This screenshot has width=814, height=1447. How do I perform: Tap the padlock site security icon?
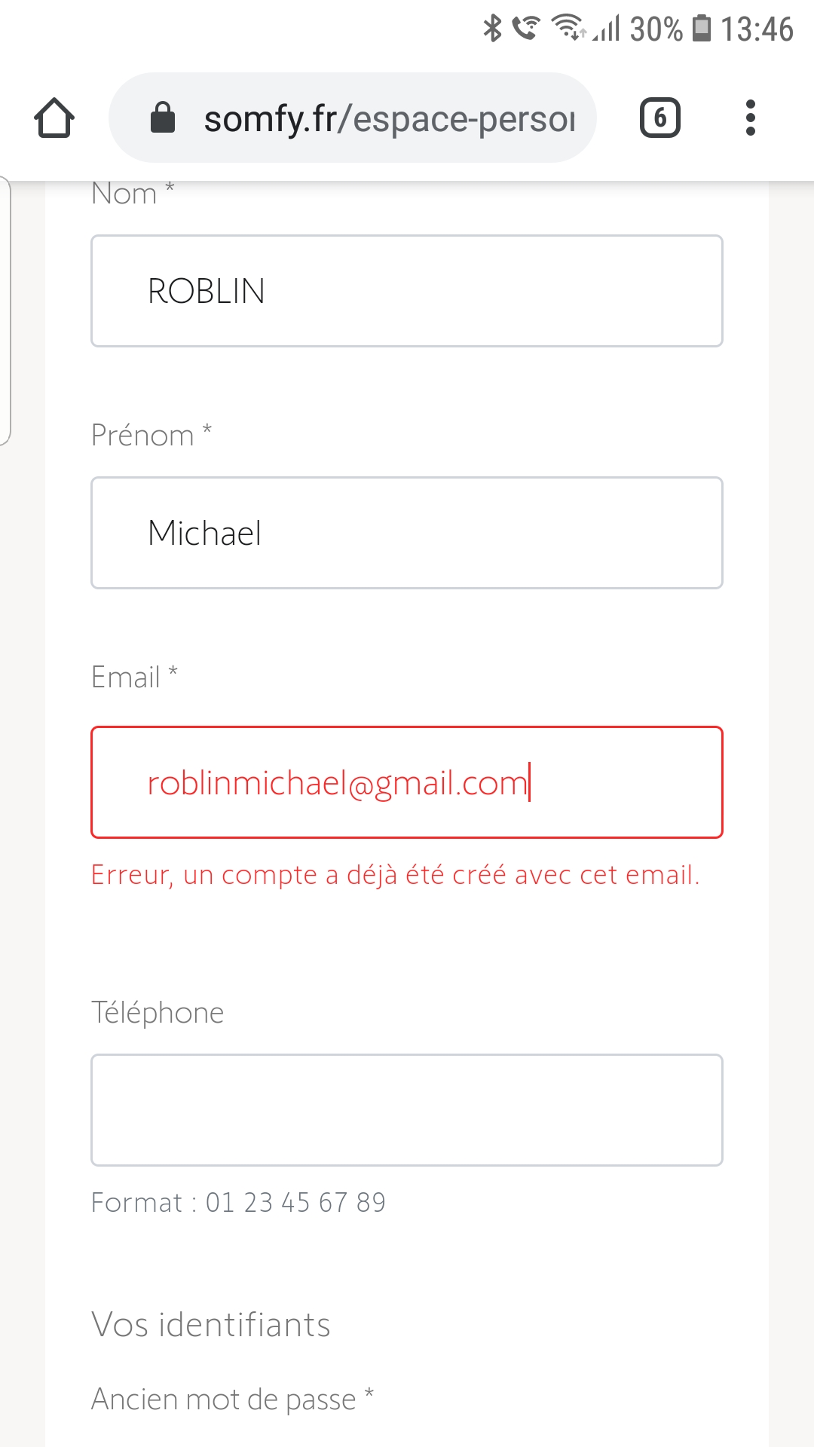click(x=163, y=118)
